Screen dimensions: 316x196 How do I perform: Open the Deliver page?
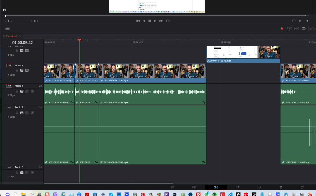coord(302,187)
